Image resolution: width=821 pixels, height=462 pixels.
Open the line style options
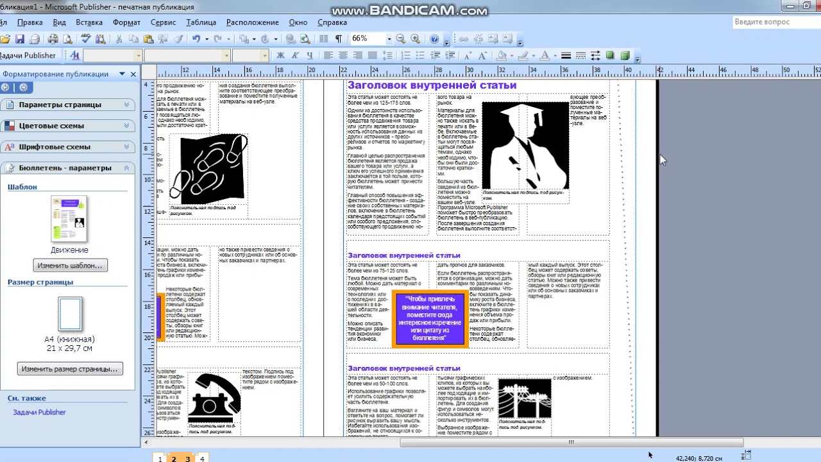(566, 56)
